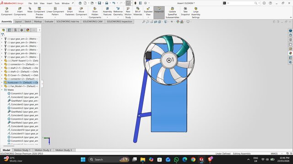Screen dimensions: 293x164
Task: Open File Explorer from taskbar
Action: [143, 159]
